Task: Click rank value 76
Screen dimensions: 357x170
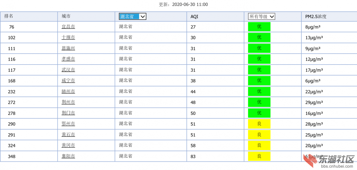Action: (12, 27)
